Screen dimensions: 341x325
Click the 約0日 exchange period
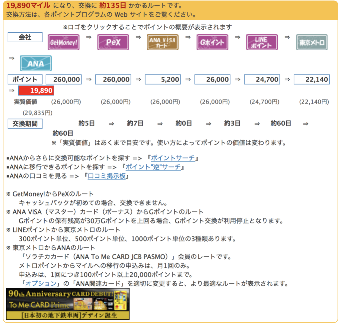click(x=183, y=123)
